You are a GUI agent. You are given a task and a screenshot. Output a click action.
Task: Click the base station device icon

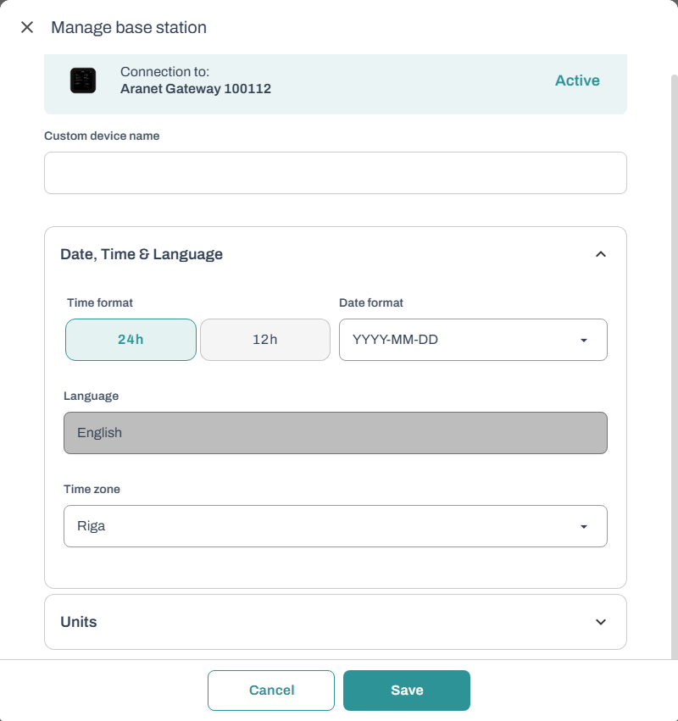tap(82, 80)
